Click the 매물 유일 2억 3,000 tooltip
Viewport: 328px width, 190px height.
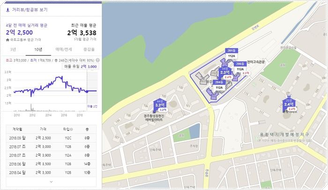pos(80,67)
